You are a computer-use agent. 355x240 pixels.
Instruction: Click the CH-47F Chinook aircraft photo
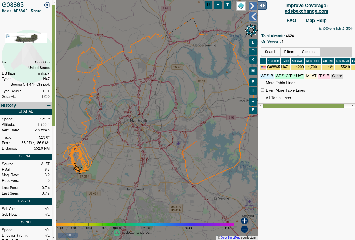tap(26, 38)
